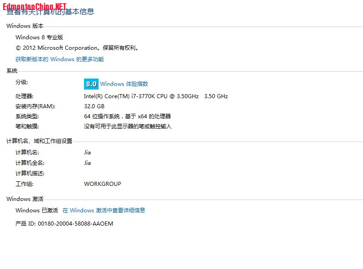Select the Windows 8 专业版 edition text

point(39,37)
